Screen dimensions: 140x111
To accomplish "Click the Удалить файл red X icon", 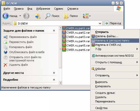I will point(5,65).
